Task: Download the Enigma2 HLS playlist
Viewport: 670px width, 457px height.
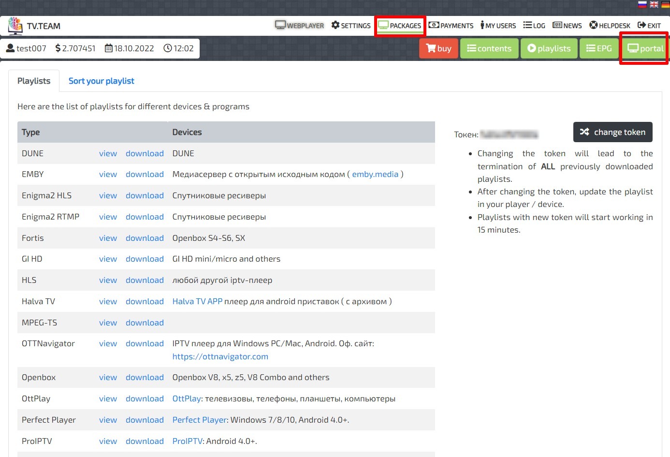Action: tap(145, 195)
